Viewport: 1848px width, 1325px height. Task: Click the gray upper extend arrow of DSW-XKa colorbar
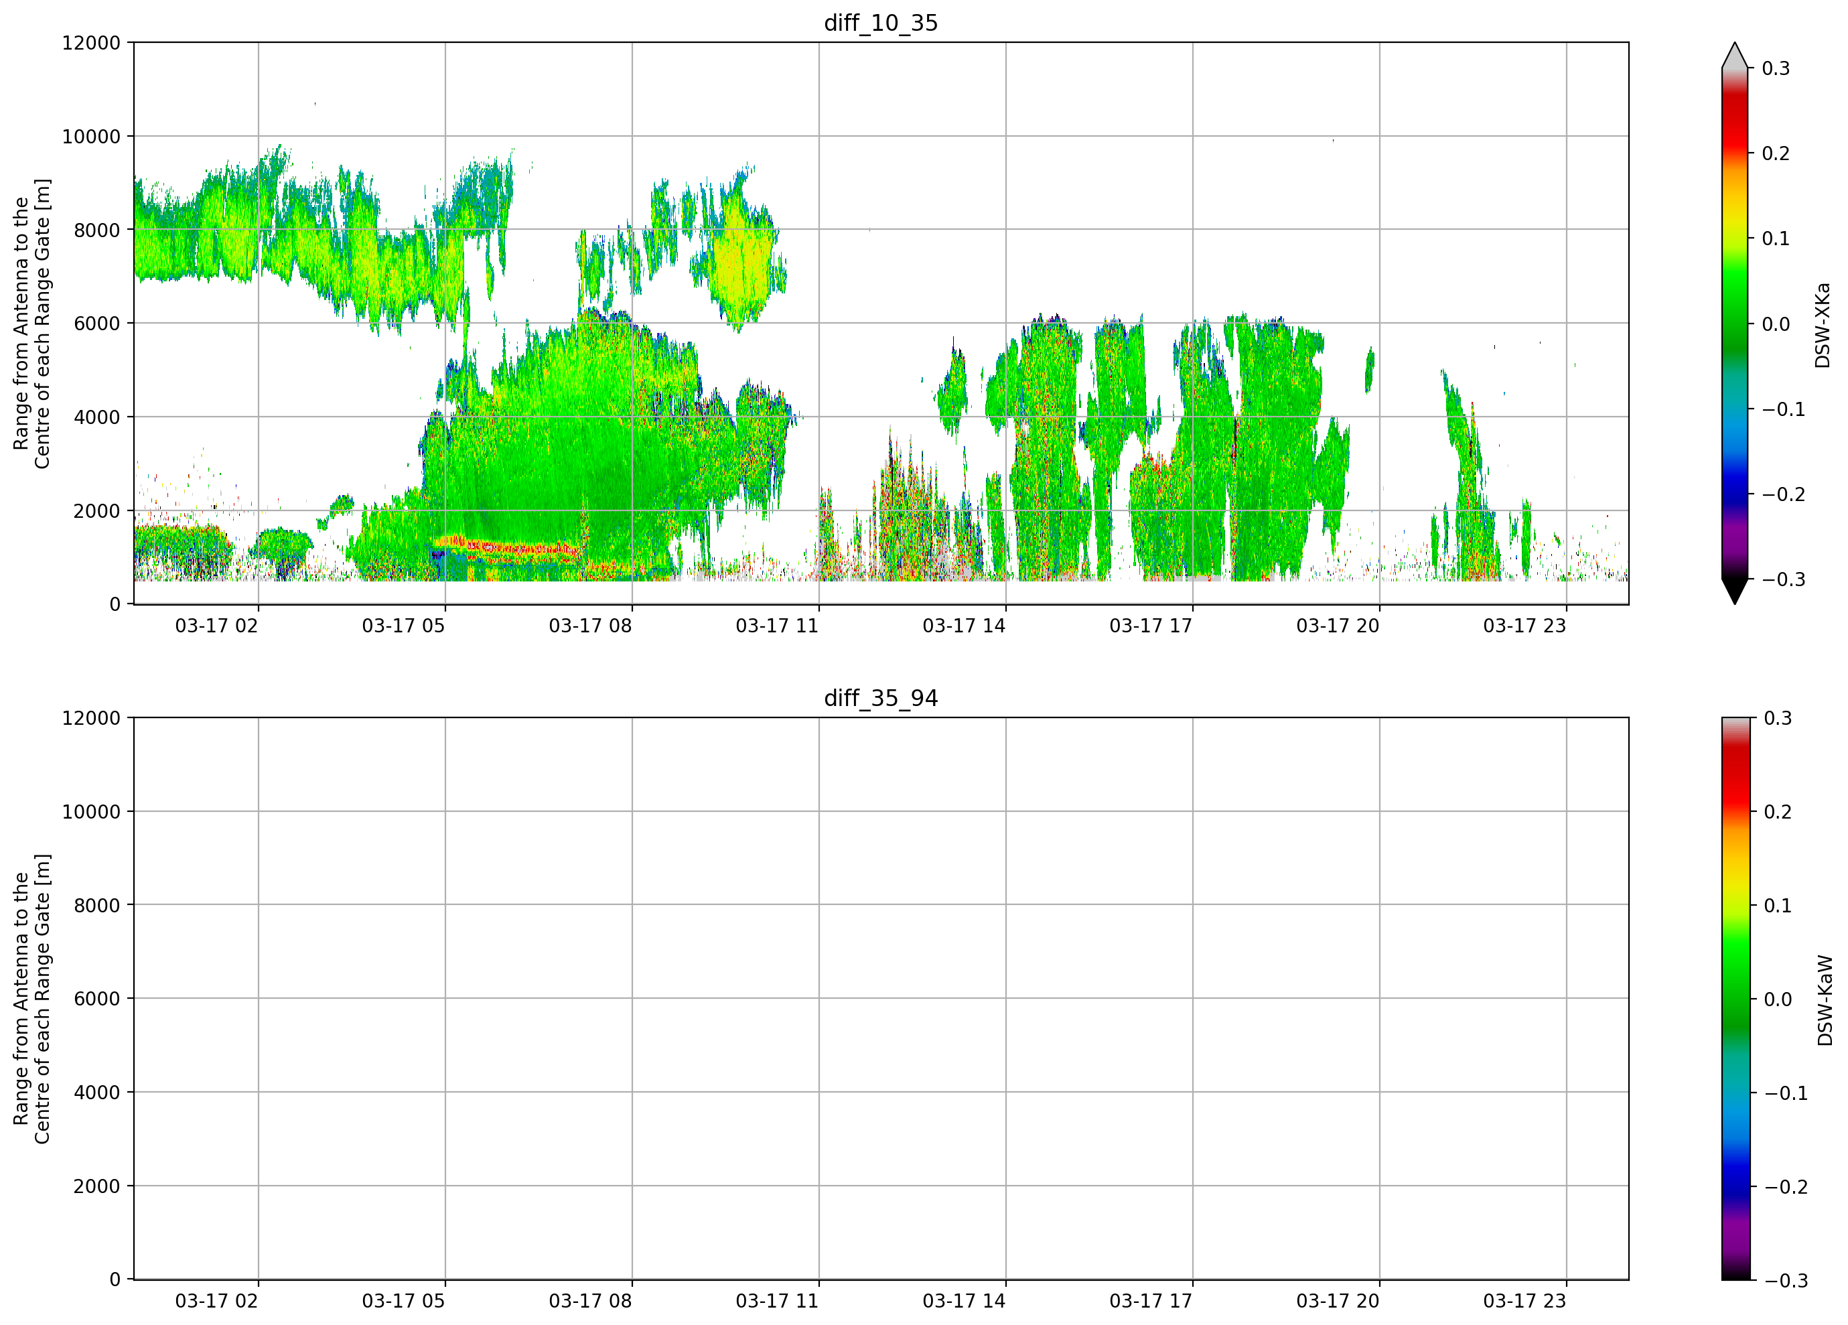click(1735, 56)
